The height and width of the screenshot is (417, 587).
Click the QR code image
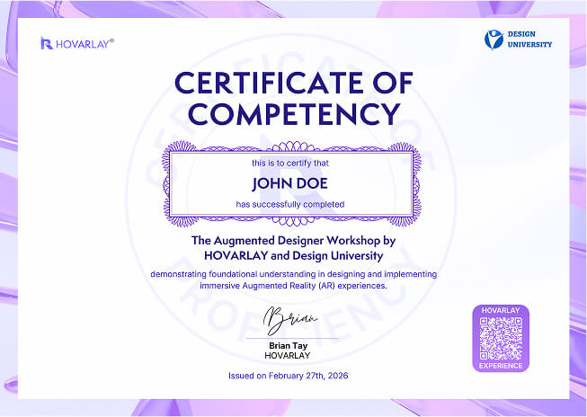(x=501, y=339)
